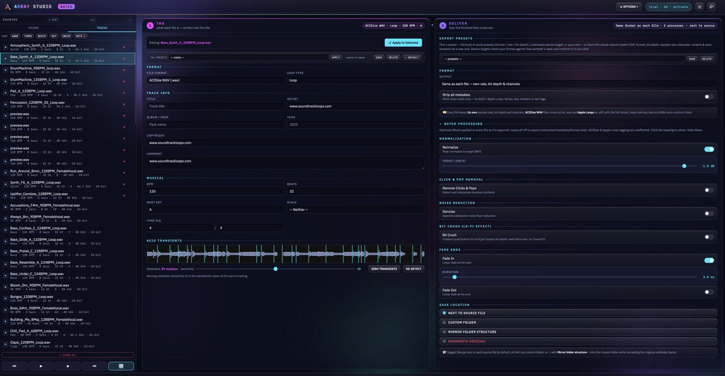
Task: Switch to the Folder tab
Action: [x=34, y=28]
